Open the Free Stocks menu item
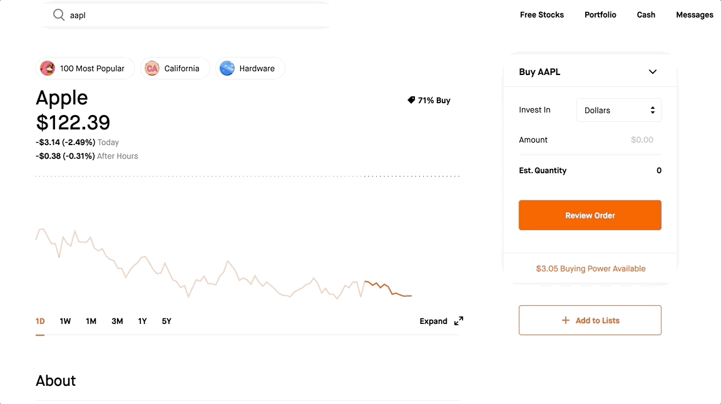Viewport: 721px width, 404px height. click(x=541, y=15)
